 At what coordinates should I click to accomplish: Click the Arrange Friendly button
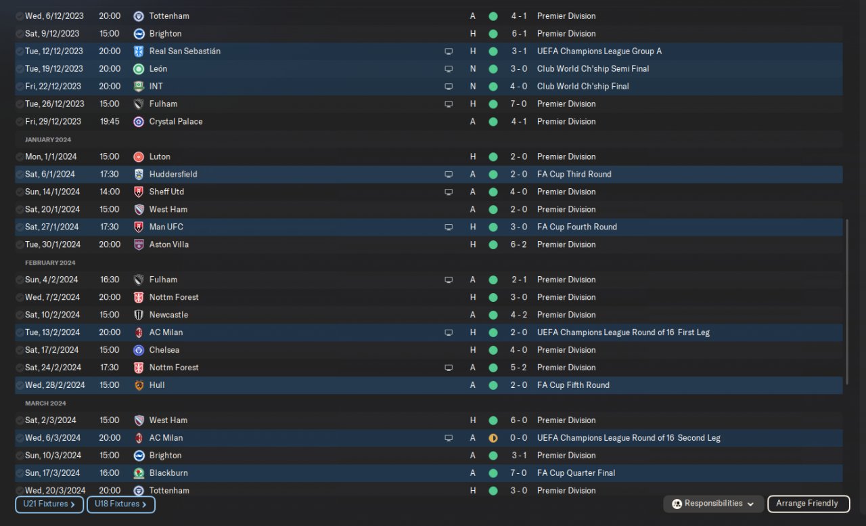pyautogui.click(x=808, y=504)
